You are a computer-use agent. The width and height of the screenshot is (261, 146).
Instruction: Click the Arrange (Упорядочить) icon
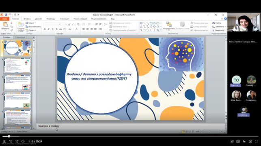[169, 24]
